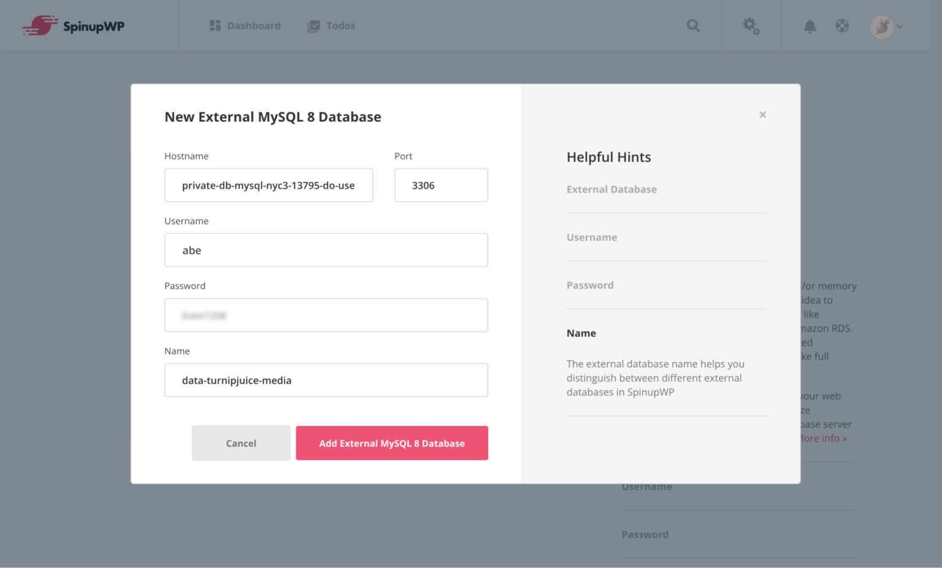Viewport: 942px width, 568px height.
Task: Click the globe icon in the navbar
Action: click(842, 26)
